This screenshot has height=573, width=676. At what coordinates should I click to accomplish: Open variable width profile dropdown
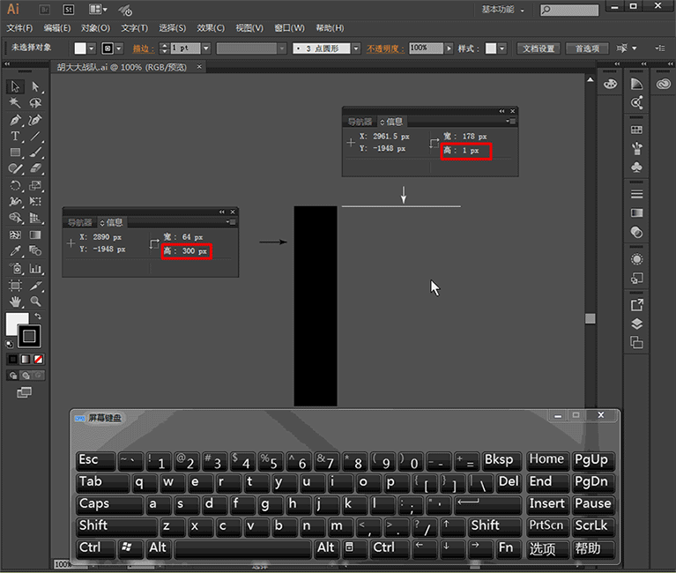pos(281,48)
